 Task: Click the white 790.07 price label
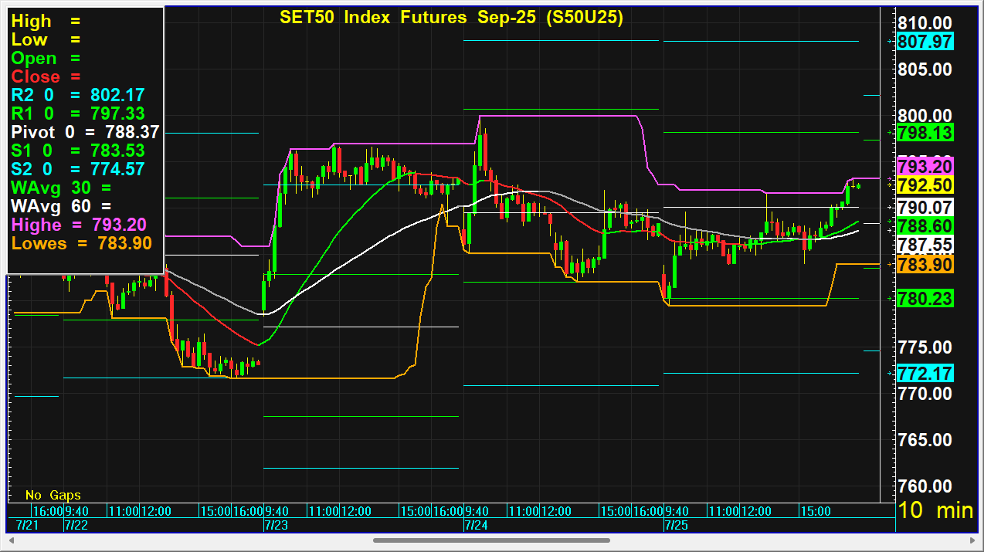coord(925,207)
